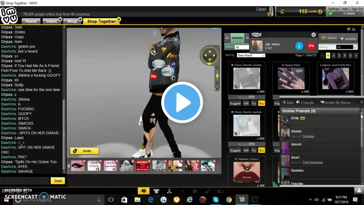Switch to the Shop tab
Viewport: 364px width, 205px height.
pos(72,21)
